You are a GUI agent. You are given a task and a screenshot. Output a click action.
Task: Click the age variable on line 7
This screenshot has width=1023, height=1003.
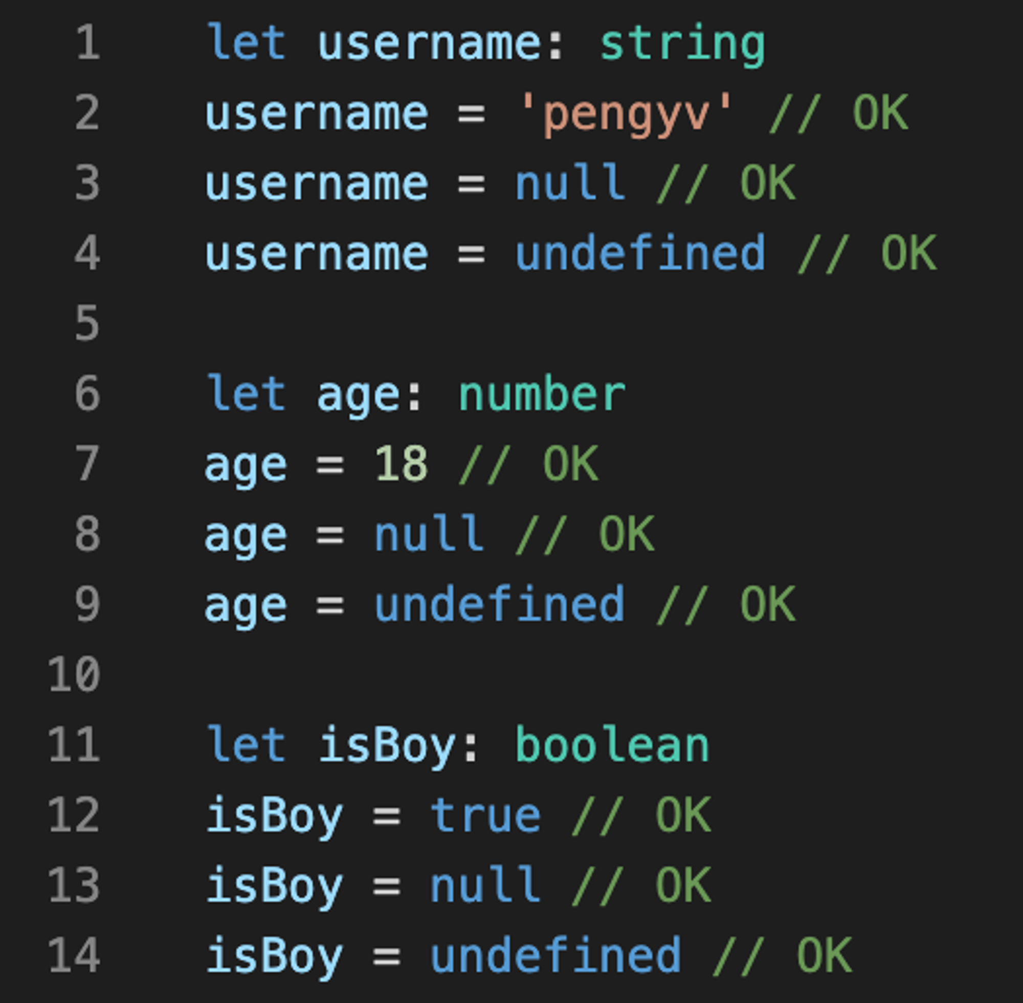[x=246, y=465]
